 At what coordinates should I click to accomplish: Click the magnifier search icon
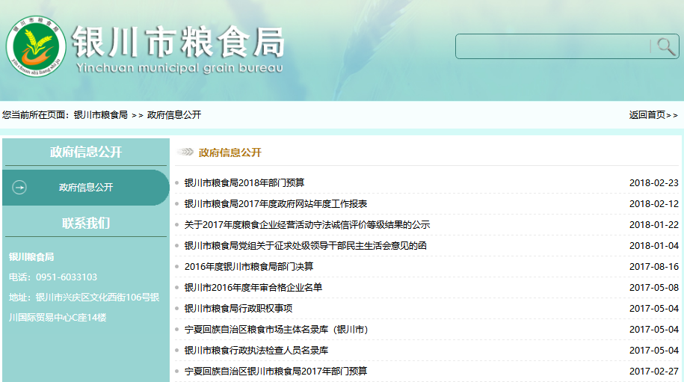666,46
